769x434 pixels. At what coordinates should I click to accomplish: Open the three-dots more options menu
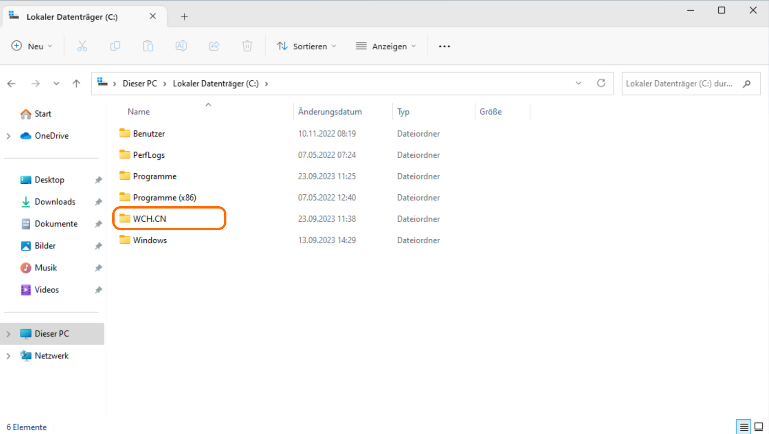click(444, 46)
